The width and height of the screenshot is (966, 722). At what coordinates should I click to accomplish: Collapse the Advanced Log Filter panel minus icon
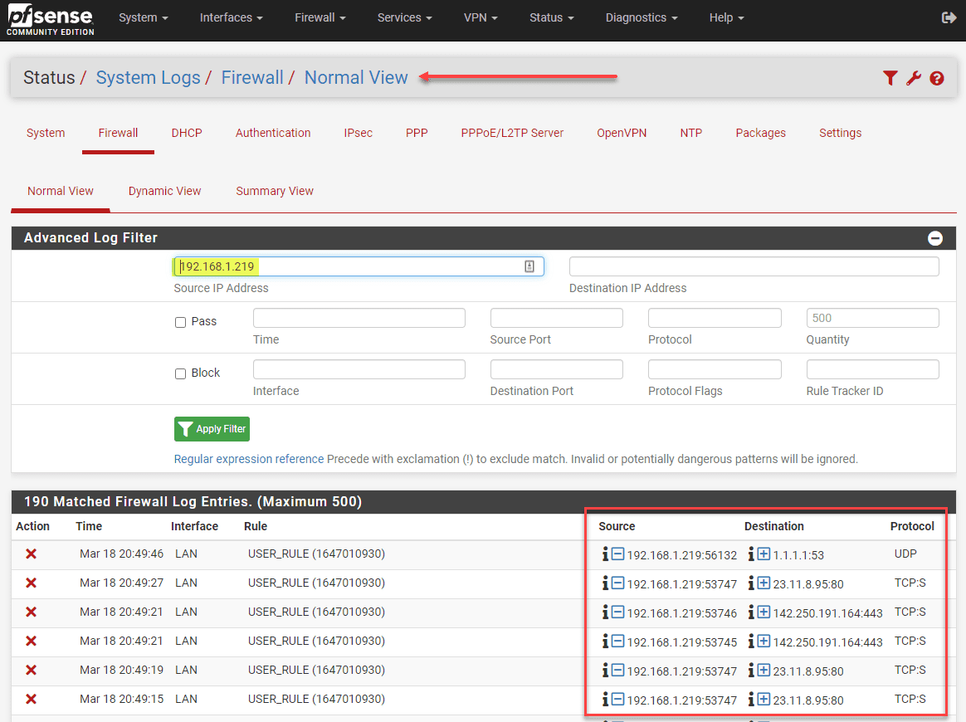click(935, 238)
